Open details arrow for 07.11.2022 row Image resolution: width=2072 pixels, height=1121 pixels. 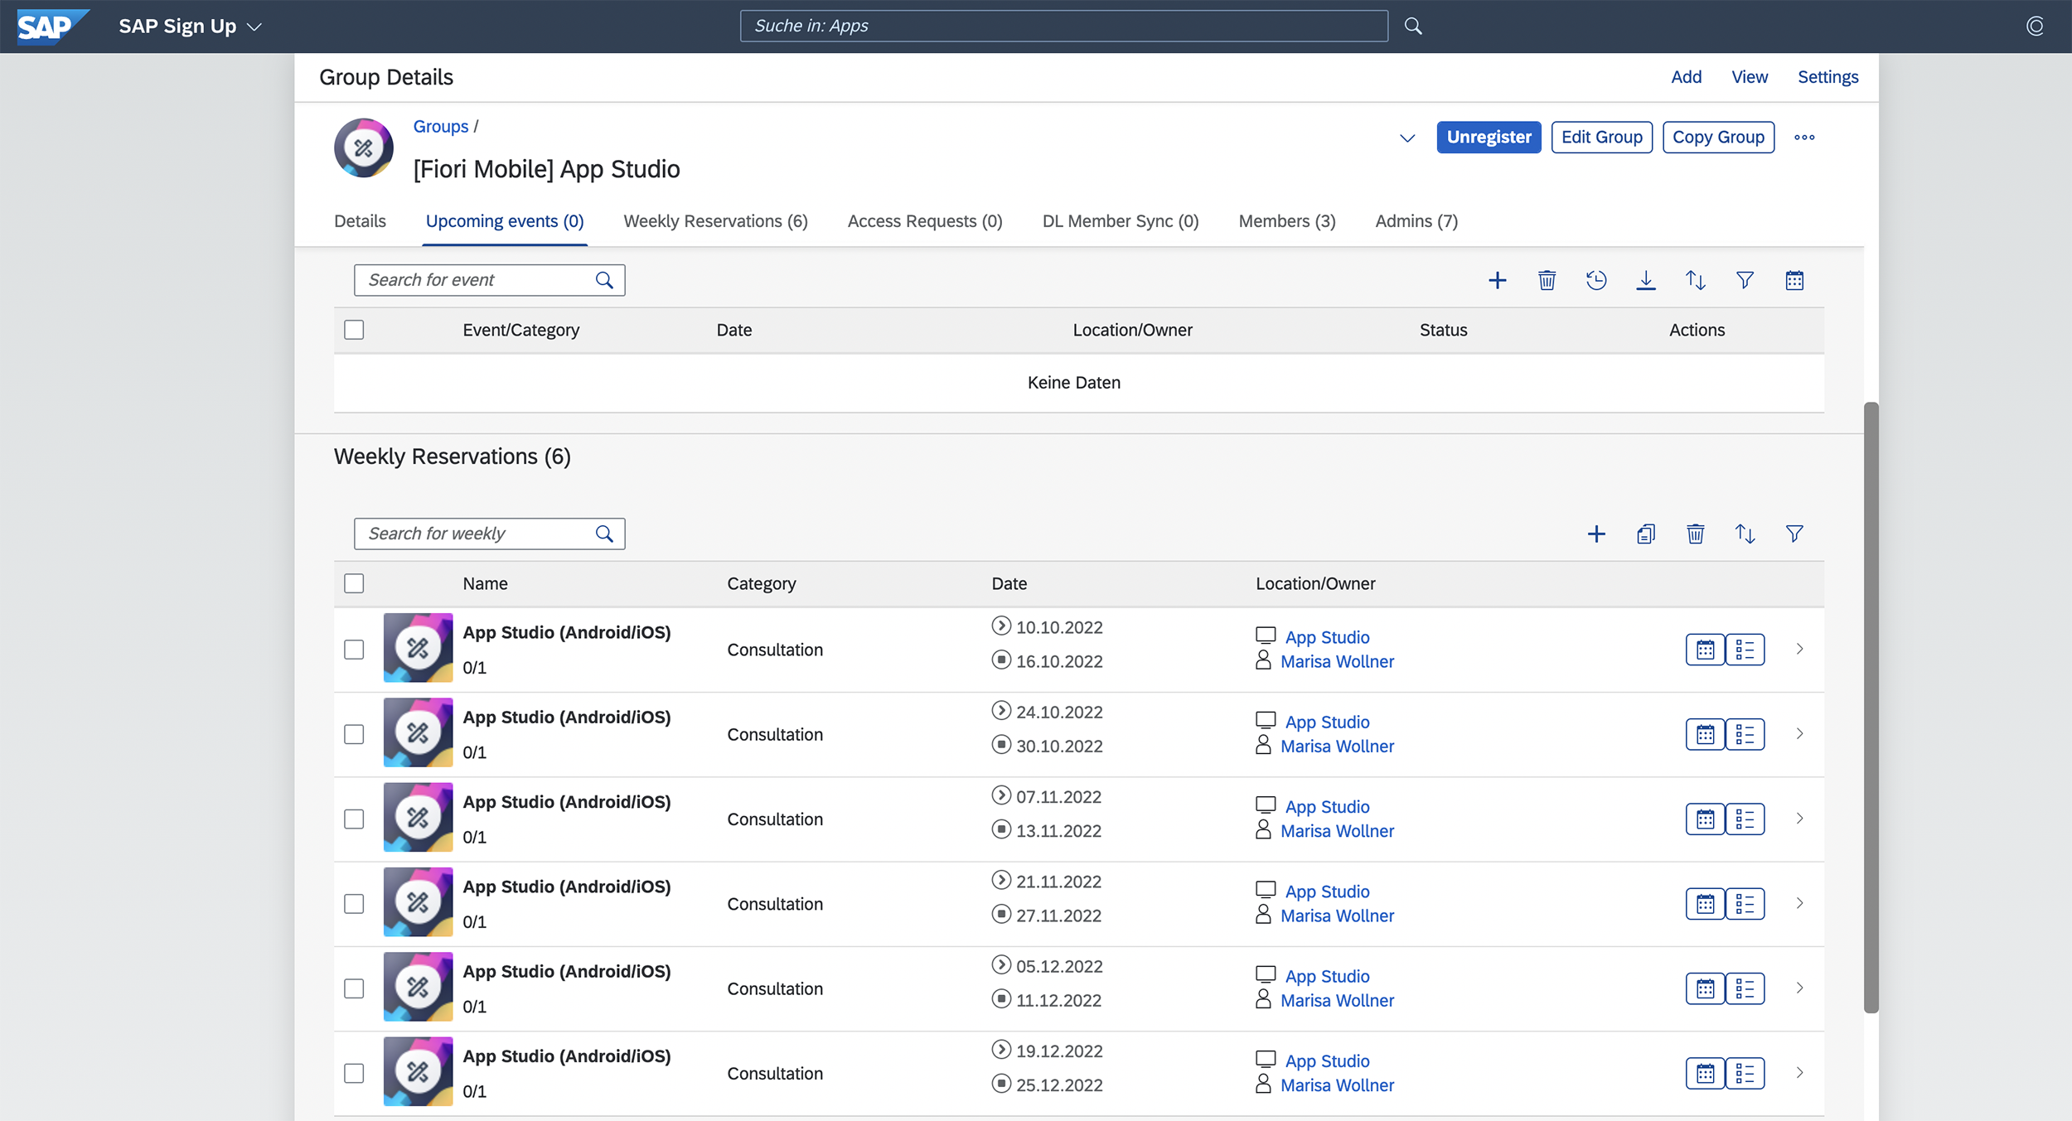(x=1799, y=819)
